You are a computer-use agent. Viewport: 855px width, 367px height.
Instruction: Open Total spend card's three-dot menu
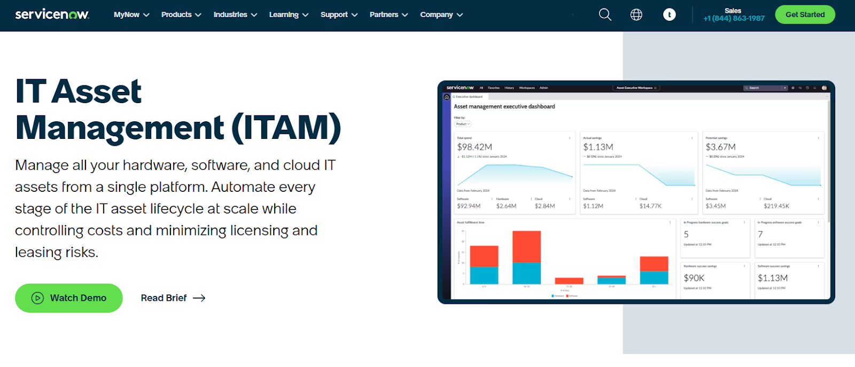[570, 138]
